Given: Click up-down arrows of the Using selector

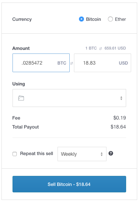Looking at the screenshot, I should 121,98.
